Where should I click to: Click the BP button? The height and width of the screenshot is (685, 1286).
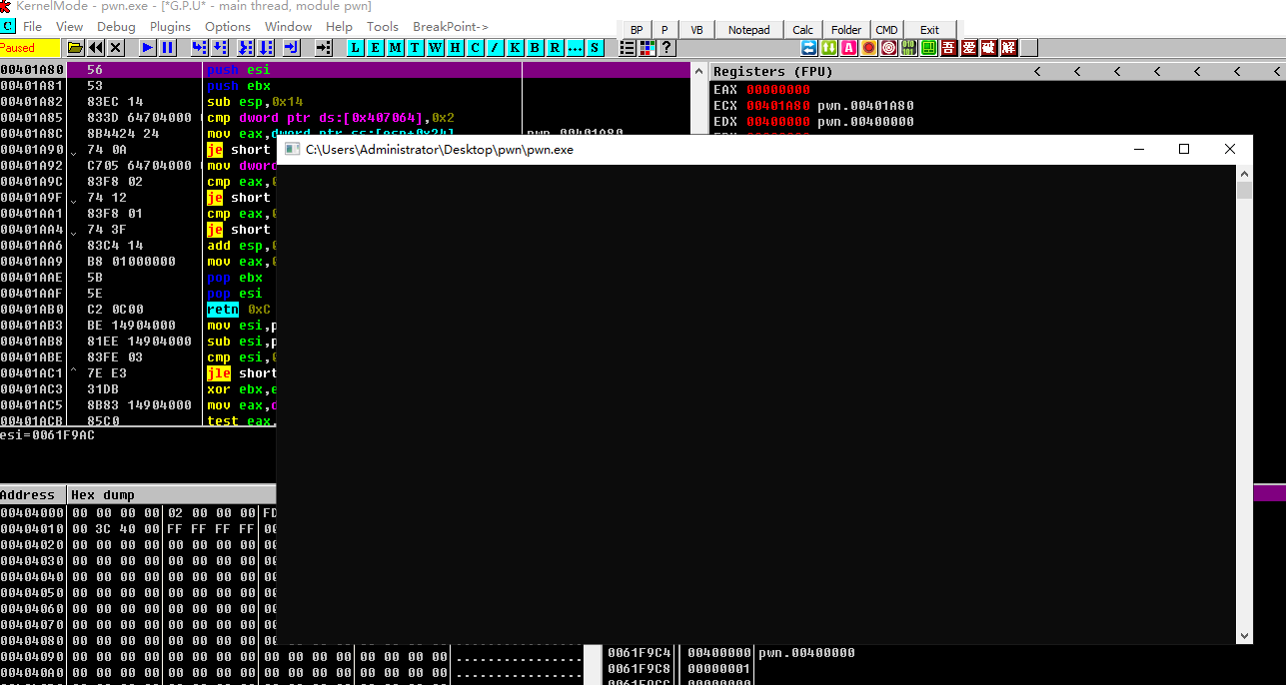[x=637, y=30]
